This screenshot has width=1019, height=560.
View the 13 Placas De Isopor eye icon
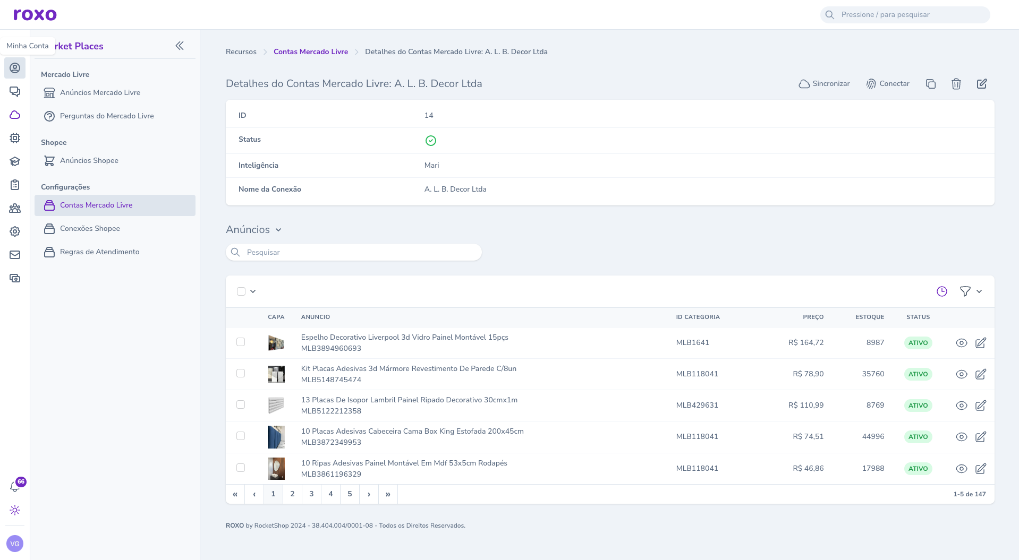click(962, 406)
